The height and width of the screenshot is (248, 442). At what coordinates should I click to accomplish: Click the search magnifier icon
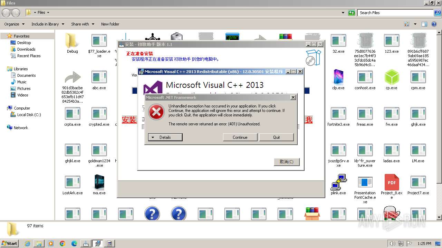[x=438, y=13]
